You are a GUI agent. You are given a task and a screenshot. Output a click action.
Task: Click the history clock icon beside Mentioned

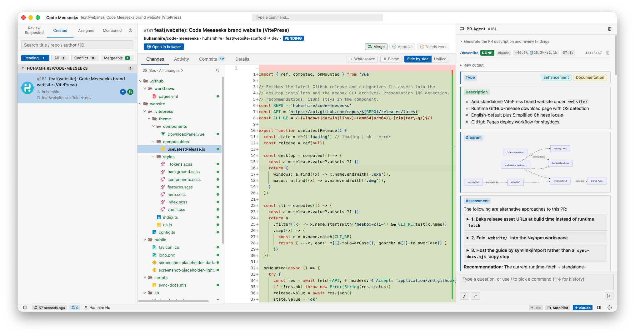click(x=131, y=30)
